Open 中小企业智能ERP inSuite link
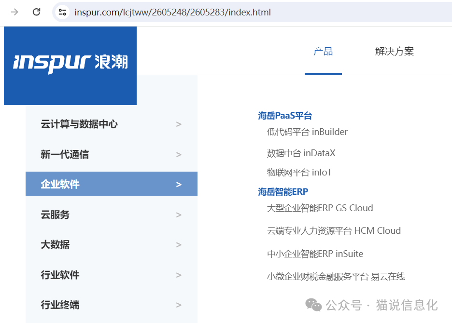The height and width of the screenshot is (323, 452). 315,254
